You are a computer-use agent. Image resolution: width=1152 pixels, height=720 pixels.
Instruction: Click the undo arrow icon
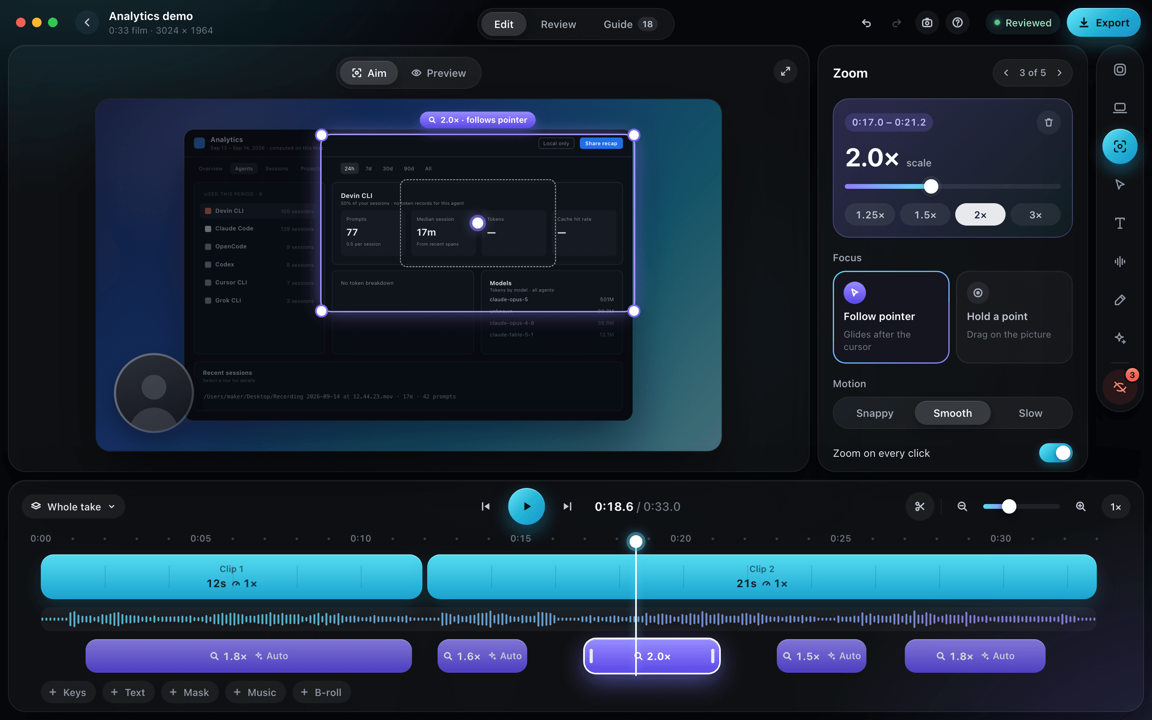click(866, 23)
